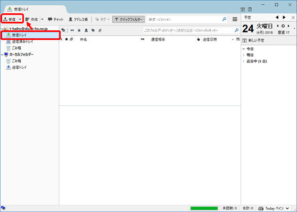Sort messages by 件名 column
The image size is (297, 212).
tap(107, 39)
